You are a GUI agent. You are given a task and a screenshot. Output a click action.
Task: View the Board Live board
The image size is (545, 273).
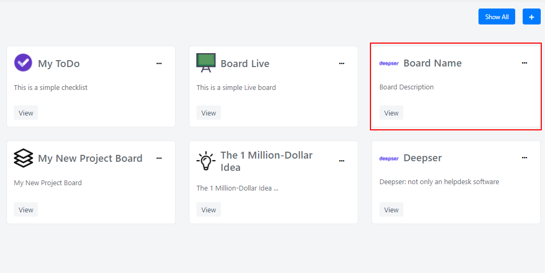point(209,113)
